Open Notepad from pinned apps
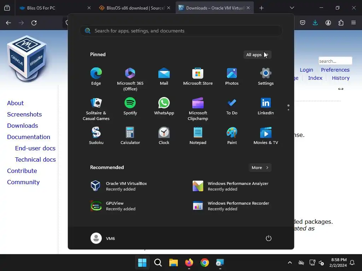Viewport: 362px width, 271px height. (198, 135)
